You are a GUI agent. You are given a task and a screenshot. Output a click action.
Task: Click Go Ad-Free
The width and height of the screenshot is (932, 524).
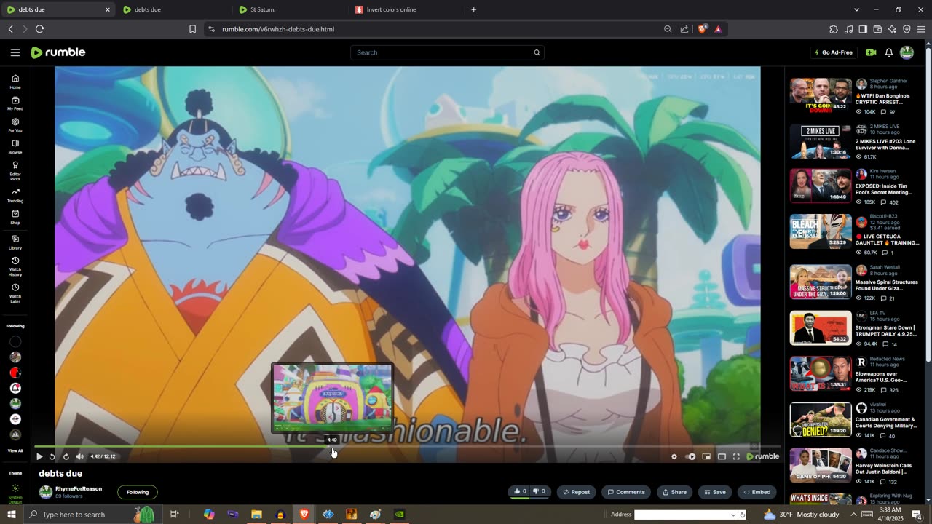[x=832, y=52]
